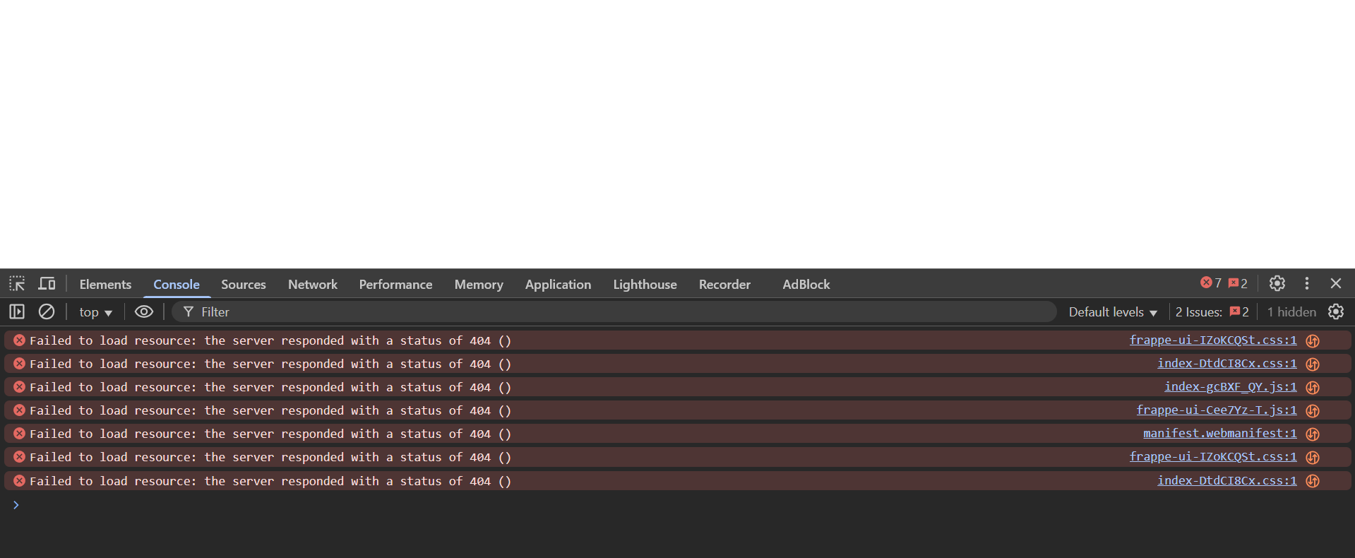
Task: Expand the Default levels dropdown
Action: point(1112,312)
